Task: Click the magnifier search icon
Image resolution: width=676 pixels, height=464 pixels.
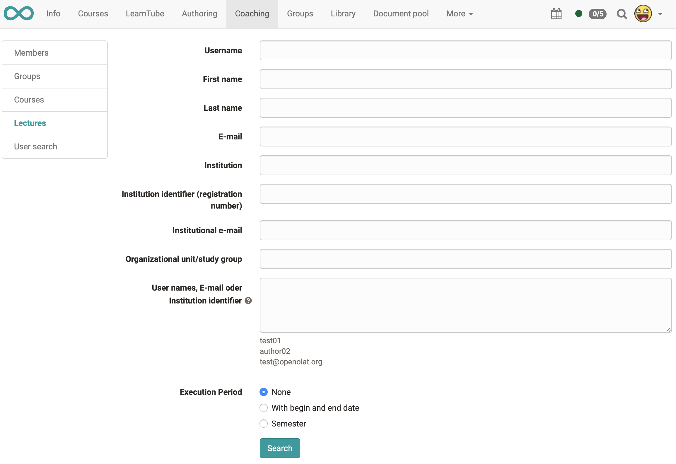Action: pyautogui.click(x=622, y=14)
